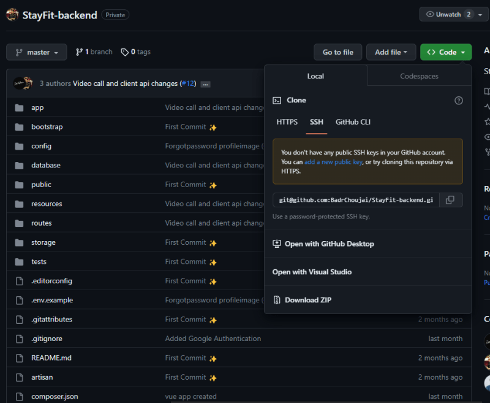Click Open with Visual Studio
This screenshot has width=490, height=403.
pos(312,272)
